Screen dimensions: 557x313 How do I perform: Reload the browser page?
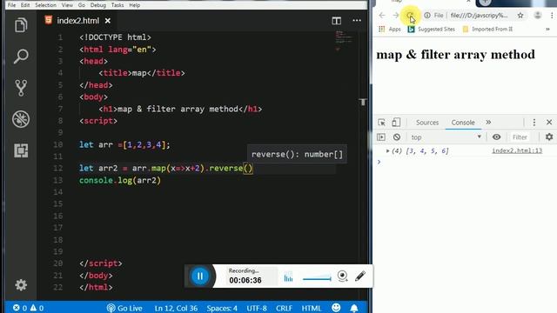(x=410, y=16)
